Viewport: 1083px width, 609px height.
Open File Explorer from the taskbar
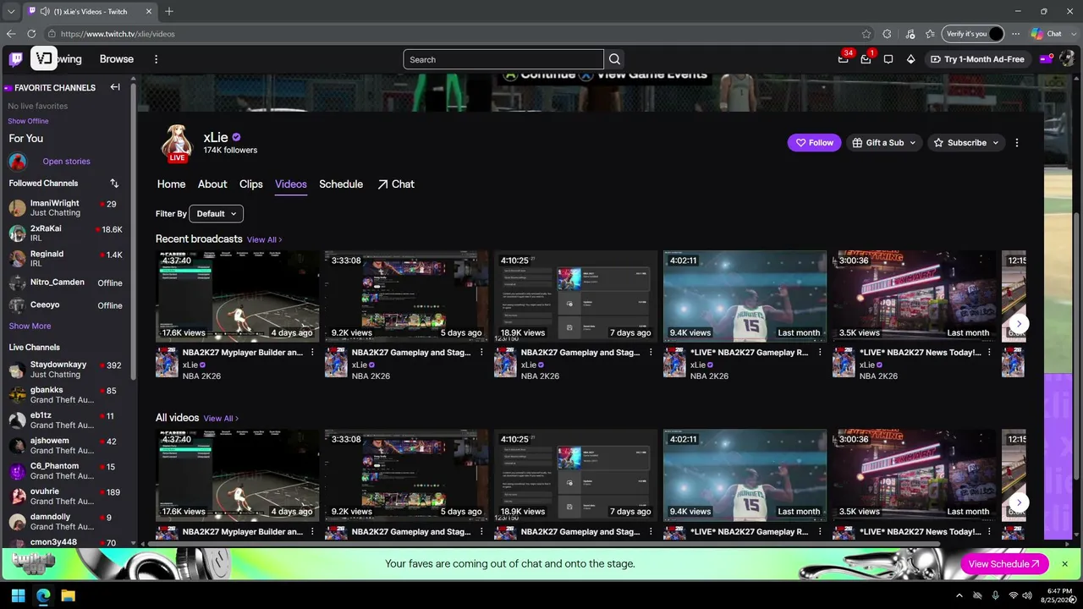(x=68, y=595)
